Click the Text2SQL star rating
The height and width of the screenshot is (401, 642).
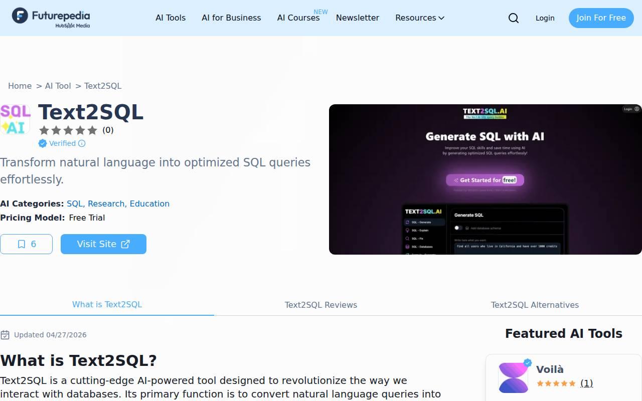pyautogui.click(x=68, y=130)
